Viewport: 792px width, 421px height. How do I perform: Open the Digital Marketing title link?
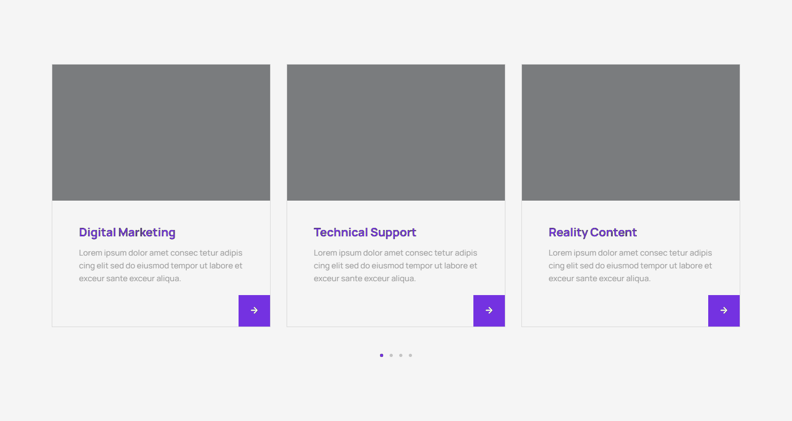pos(127,233)
